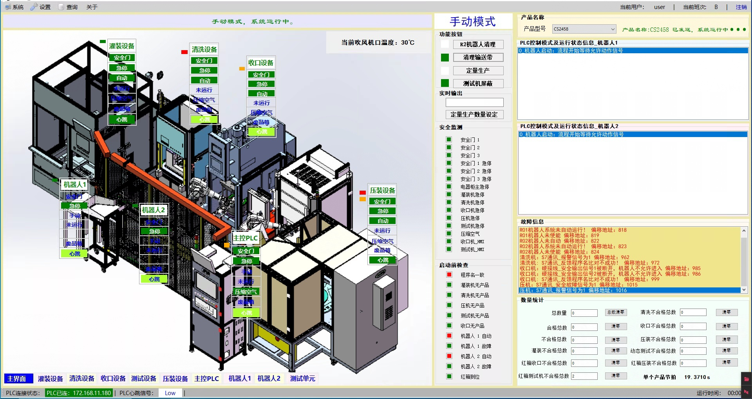
Task: Click PLC已连 172.168.11.180 status
Action: 79,393
